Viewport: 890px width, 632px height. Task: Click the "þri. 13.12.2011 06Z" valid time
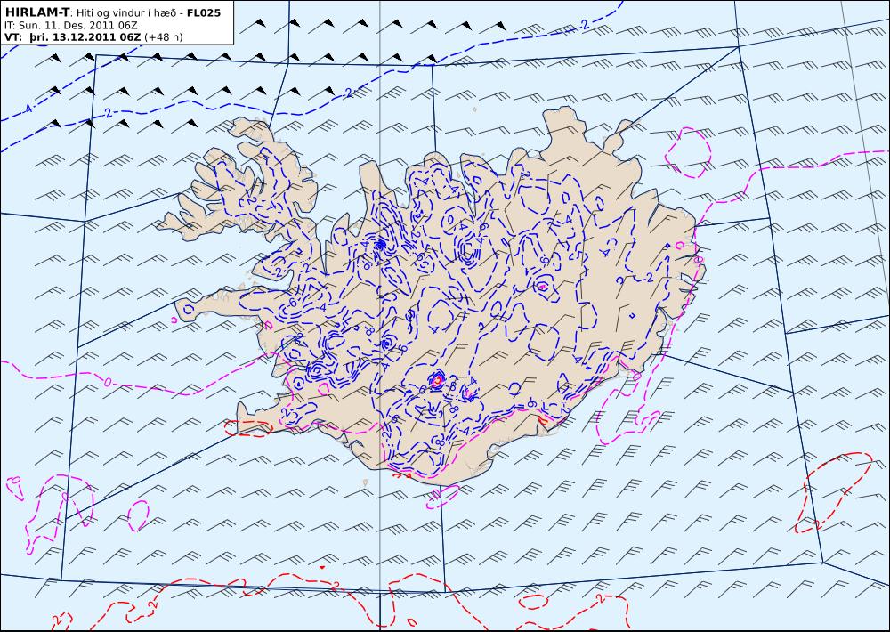coord(85,37)
